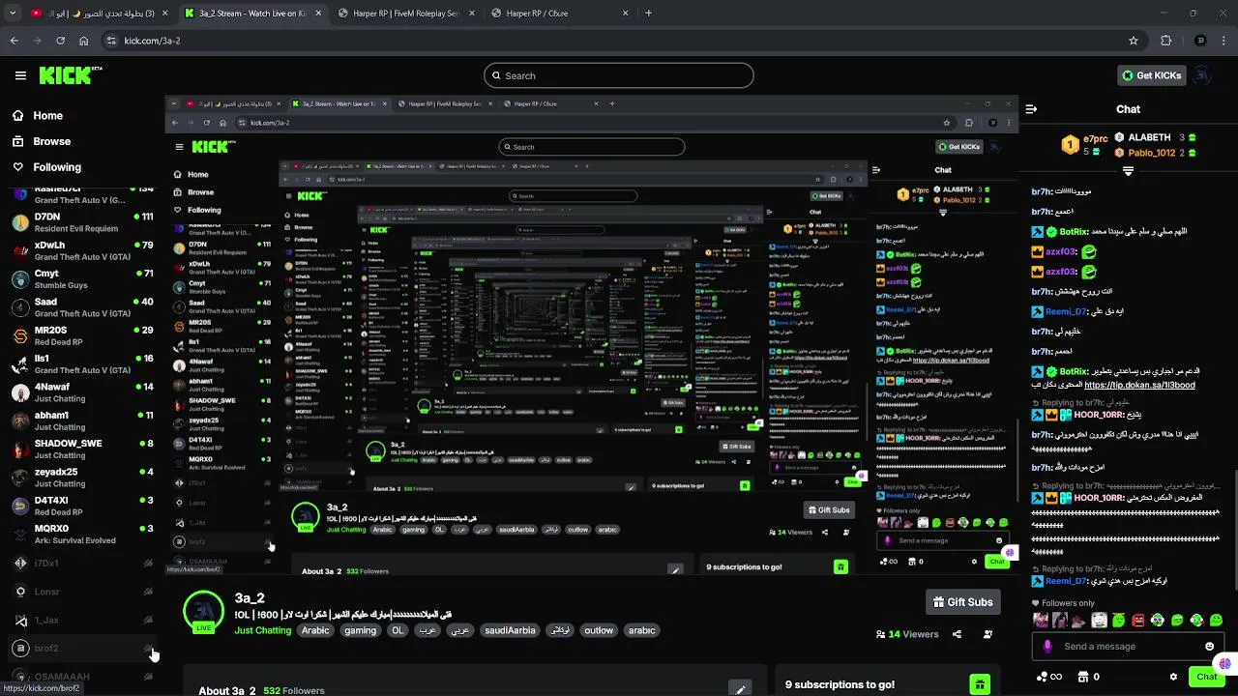Open the emoji picker in the message box

tap(1209, 647)
